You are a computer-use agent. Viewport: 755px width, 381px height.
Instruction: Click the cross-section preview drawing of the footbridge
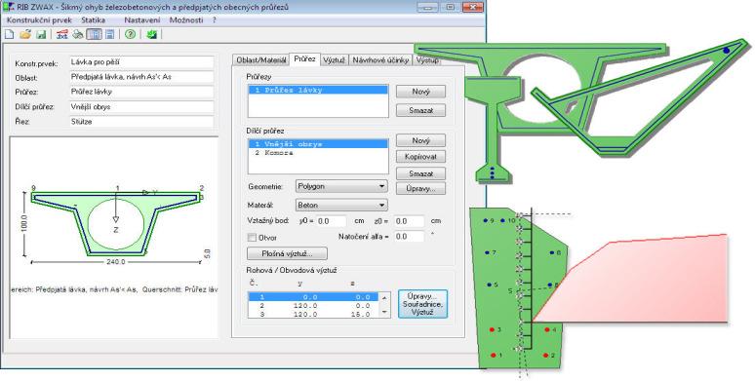116,223
